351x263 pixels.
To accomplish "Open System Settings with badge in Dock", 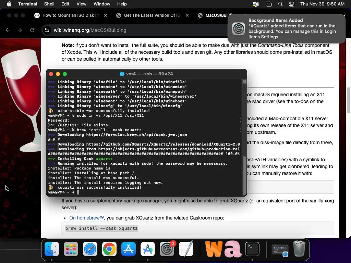I will (x=167, y=249).
